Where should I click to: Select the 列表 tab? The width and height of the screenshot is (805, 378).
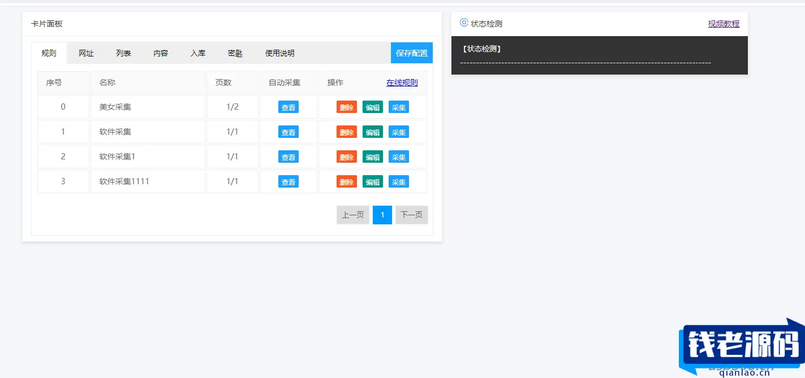point(123,53)
